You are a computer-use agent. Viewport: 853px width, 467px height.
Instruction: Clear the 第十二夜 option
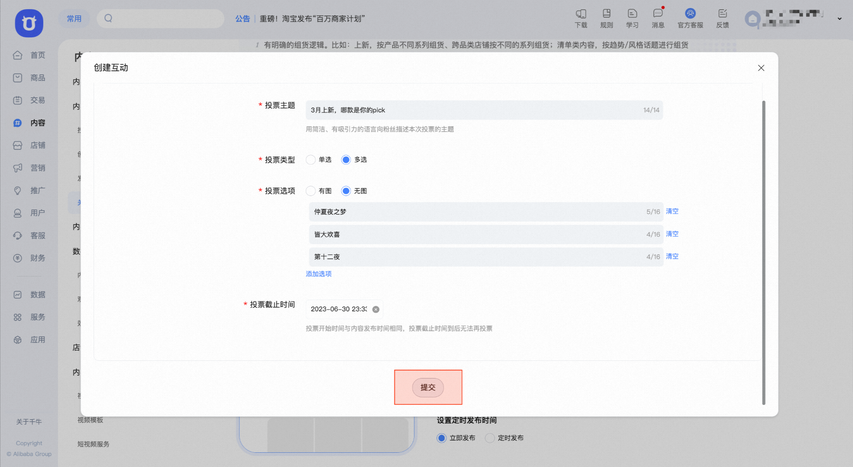pos(672,256)
